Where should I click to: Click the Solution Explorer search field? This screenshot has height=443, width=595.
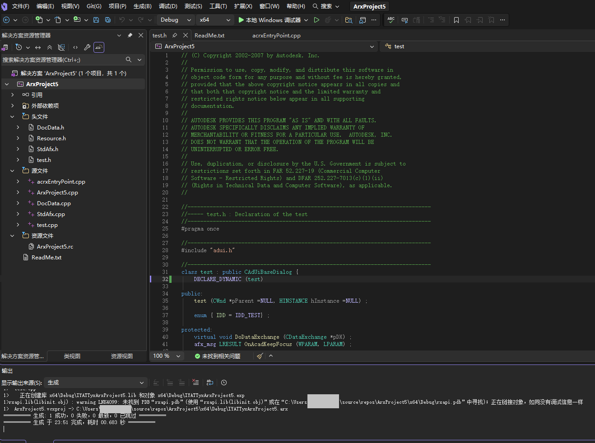pos(63,60)
